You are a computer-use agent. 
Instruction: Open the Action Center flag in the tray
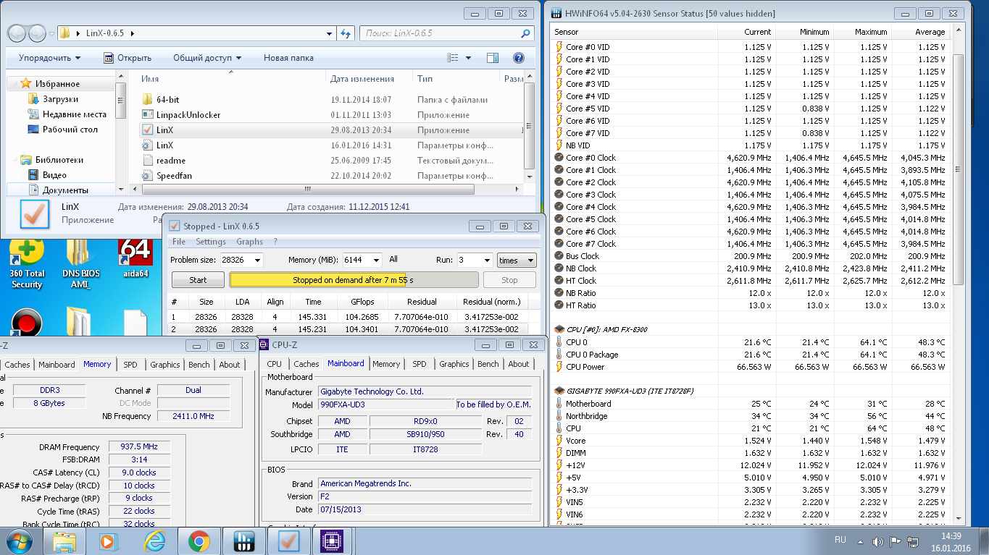[x=896, y=542]
